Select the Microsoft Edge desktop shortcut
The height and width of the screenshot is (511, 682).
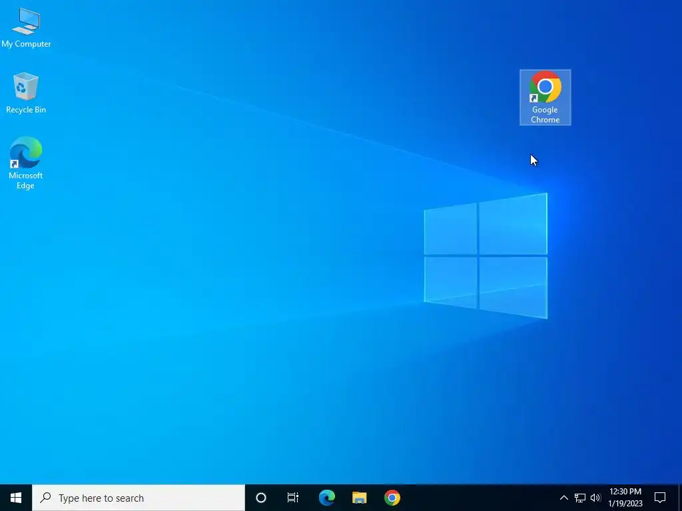point(26,163)
